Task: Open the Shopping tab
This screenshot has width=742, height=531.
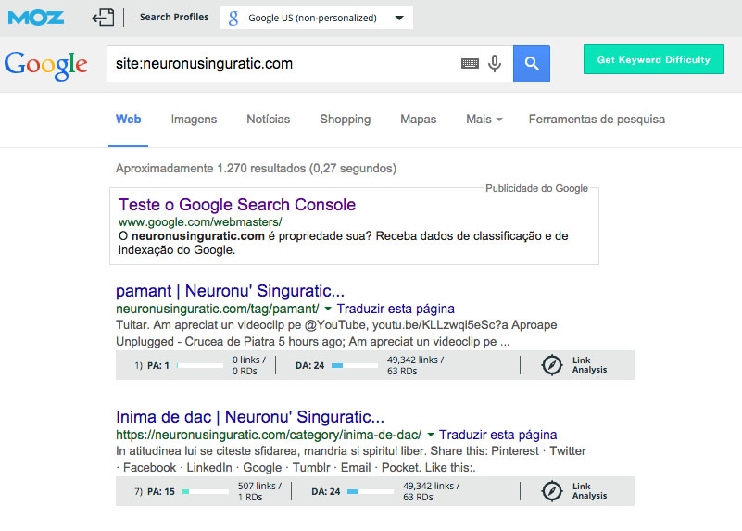Action: 345,120
